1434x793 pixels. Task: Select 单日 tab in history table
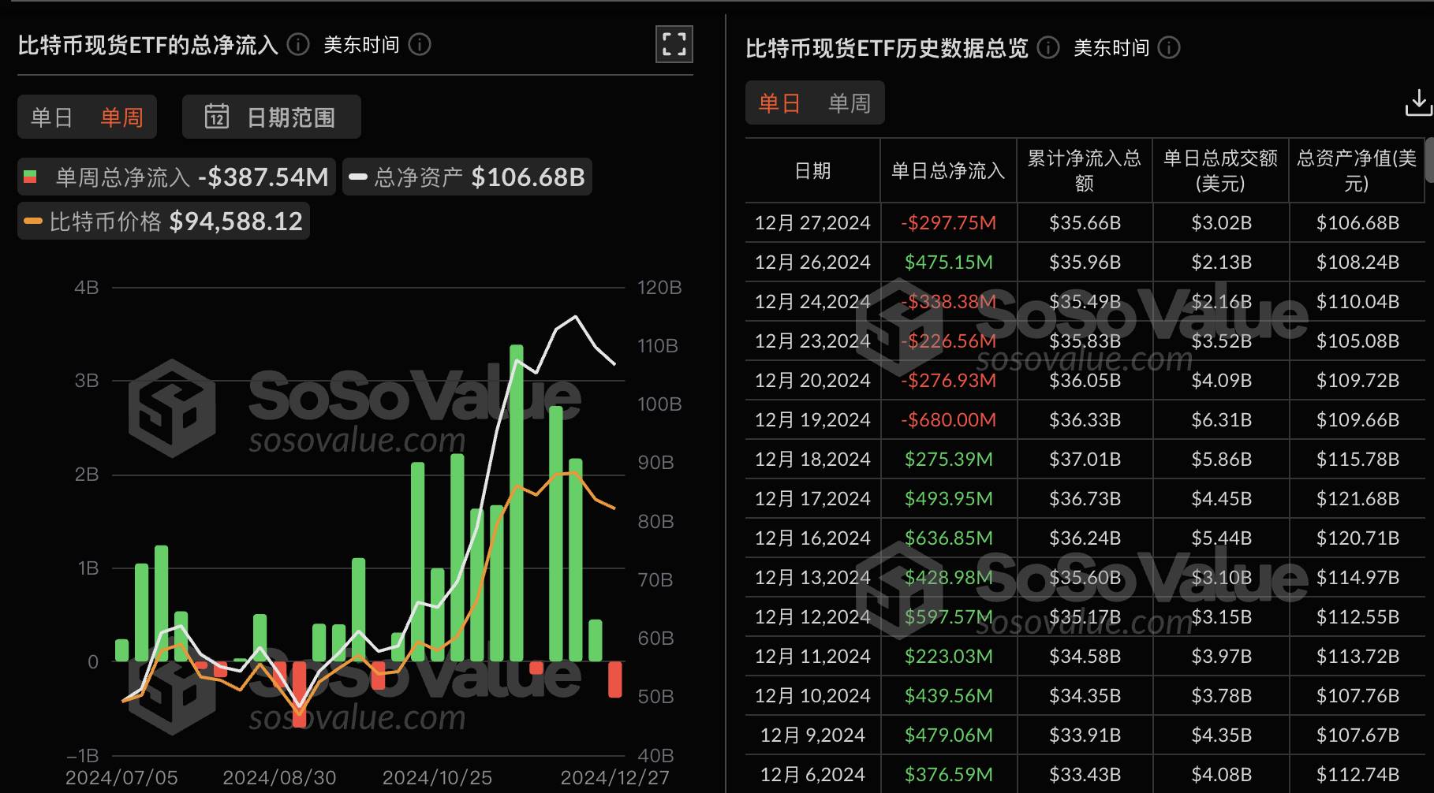tap(779, 103)
